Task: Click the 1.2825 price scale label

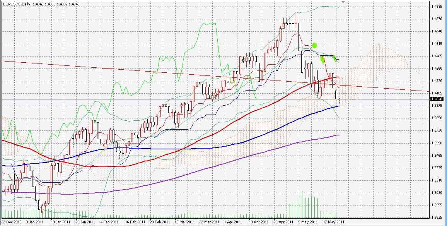Action: [438, 217]
